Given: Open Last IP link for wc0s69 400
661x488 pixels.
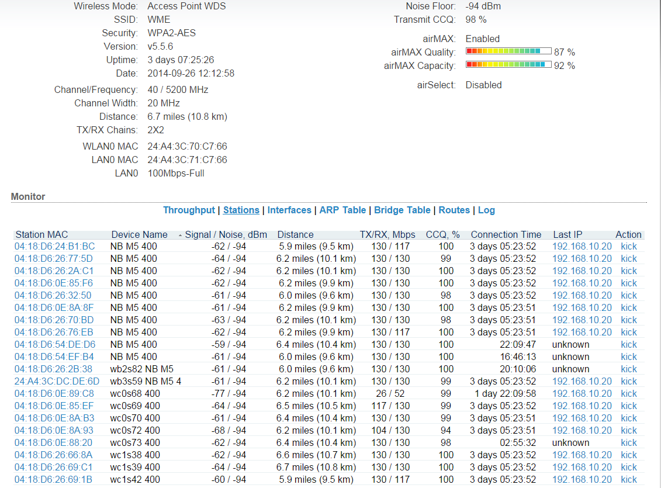Looking at the screenshot, I should pos(582,406).
